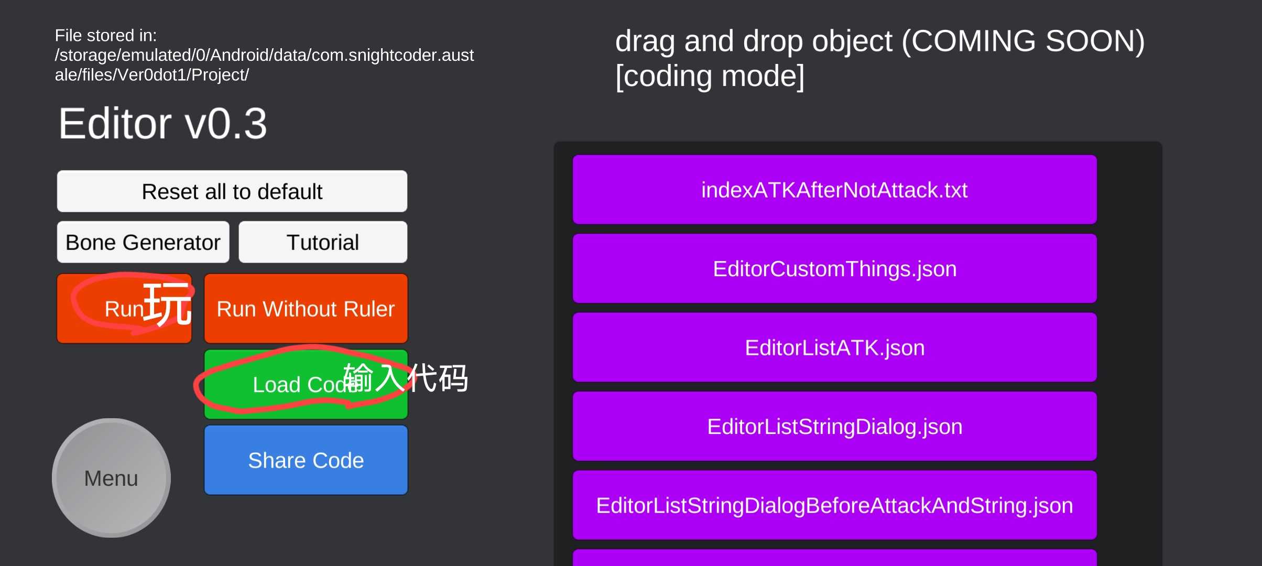The height and width of the screenshot is (566, 1262).
Task: Click the 玩 character on Run button
Action: [x=167, y=304]
